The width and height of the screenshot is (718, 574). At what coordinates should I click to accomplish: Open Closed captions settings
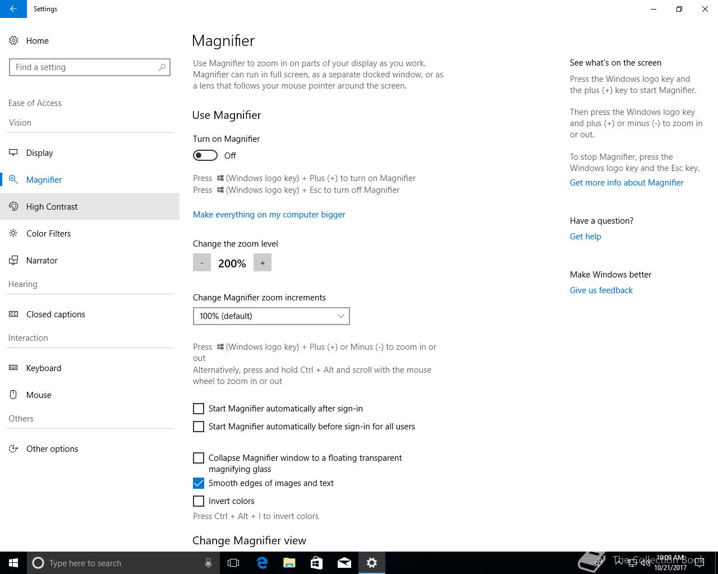tap(90, 314)
